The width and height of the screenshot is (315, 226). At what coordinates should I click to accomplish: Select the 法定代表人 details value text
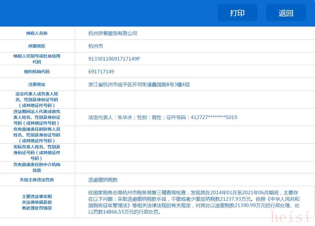pyautogui.click(x=163, y=117)
